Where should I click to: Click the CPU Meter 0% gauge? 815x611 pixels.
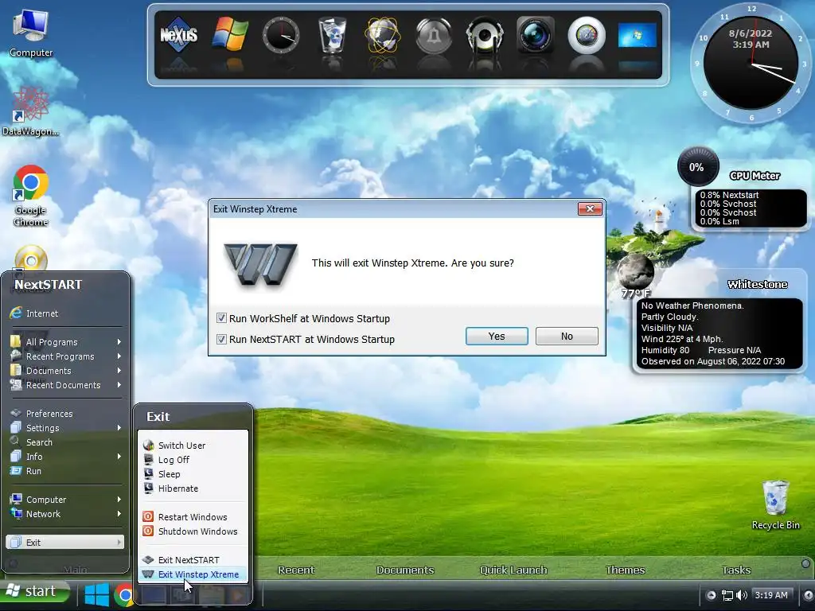[697, 167]
